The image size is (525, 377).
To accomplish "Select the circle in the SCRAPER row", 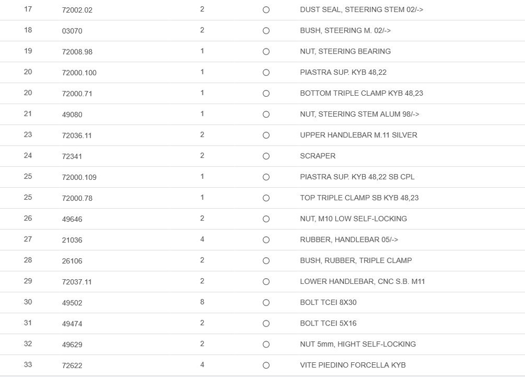I will click(266, 156).
